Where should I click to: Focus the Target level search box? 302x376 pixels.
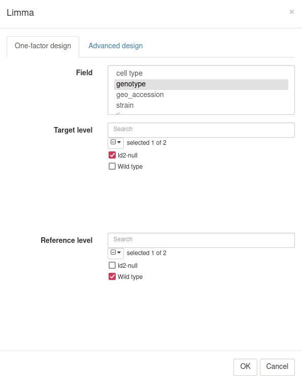(x=201, y=130)
